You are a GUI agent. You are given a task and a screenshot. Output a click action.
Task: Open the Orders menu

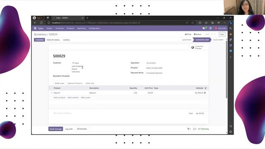click(x=49, y=29)
